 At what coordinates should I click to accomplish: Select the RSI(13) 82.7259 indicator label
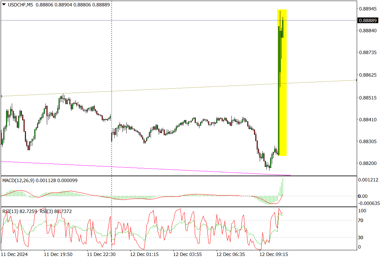(20, 212)
